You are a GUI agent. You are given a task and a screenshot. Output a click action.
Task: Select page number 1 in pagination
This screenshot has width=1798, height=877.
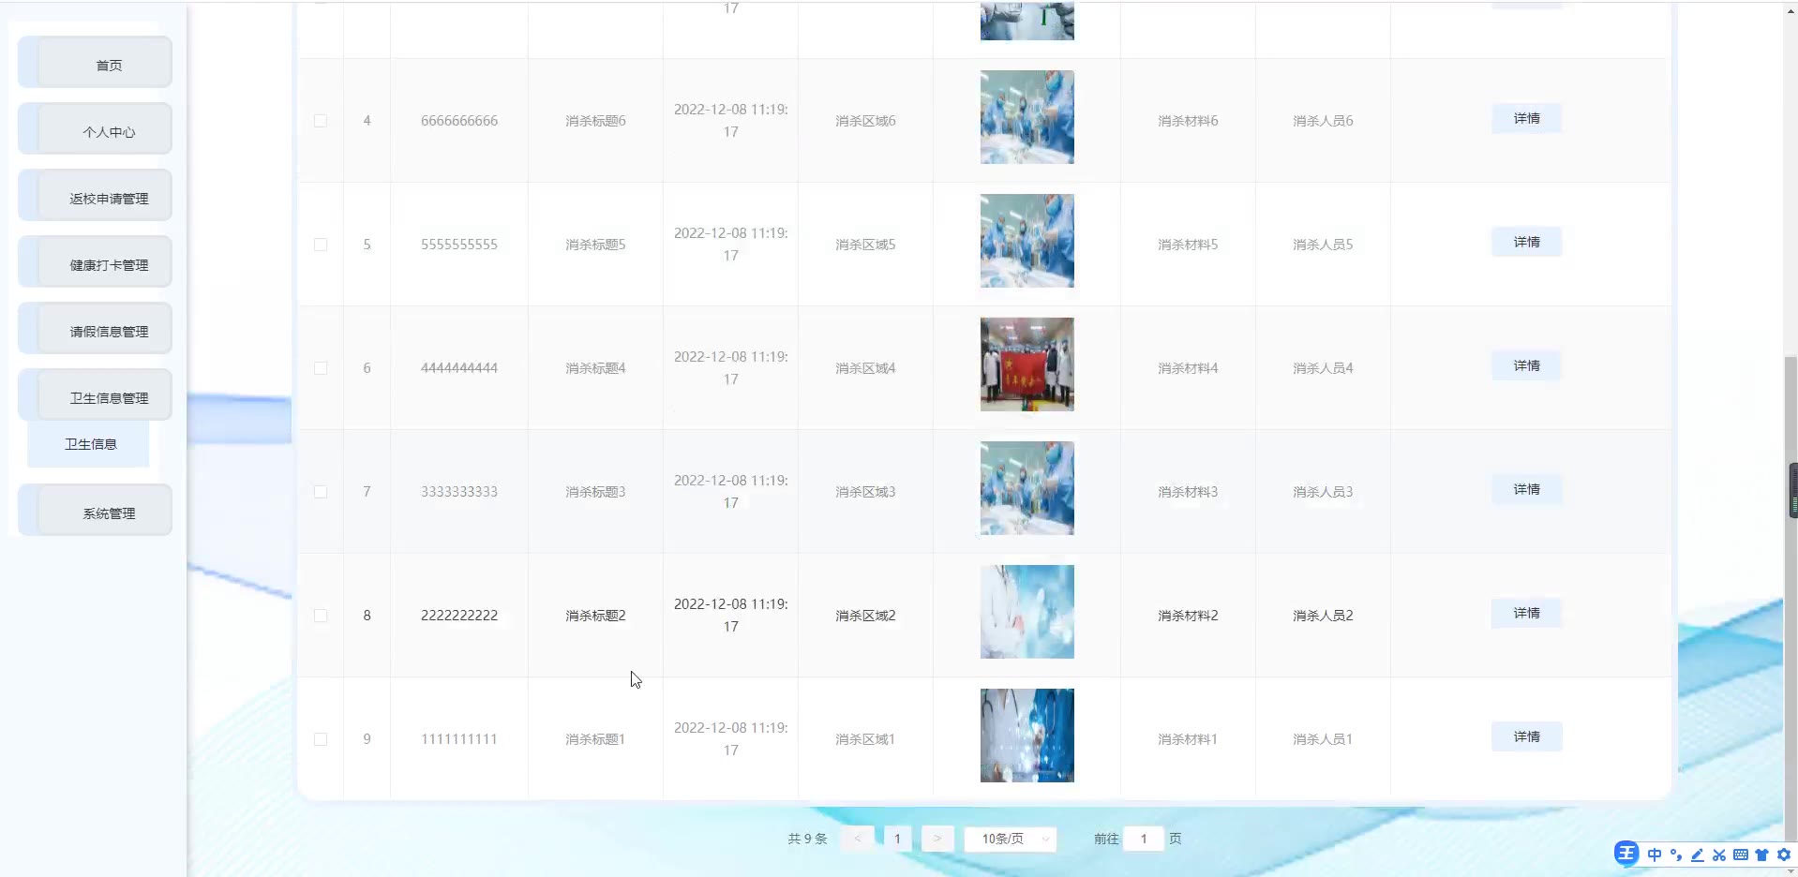pos(897,839)
